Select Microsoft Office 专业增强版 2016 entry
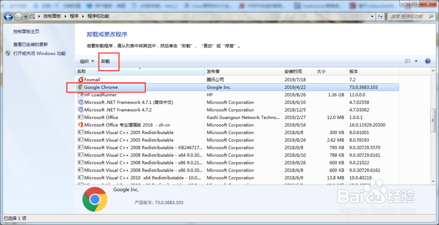439x225 pixels. coord(126,125)
